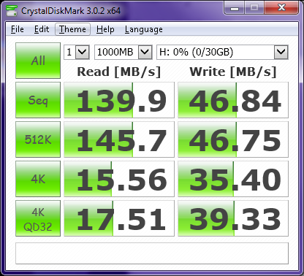Run all benchmarks with All button
Image resolution: width=304 pixels, height=276 pixels.
click(38, 61)
